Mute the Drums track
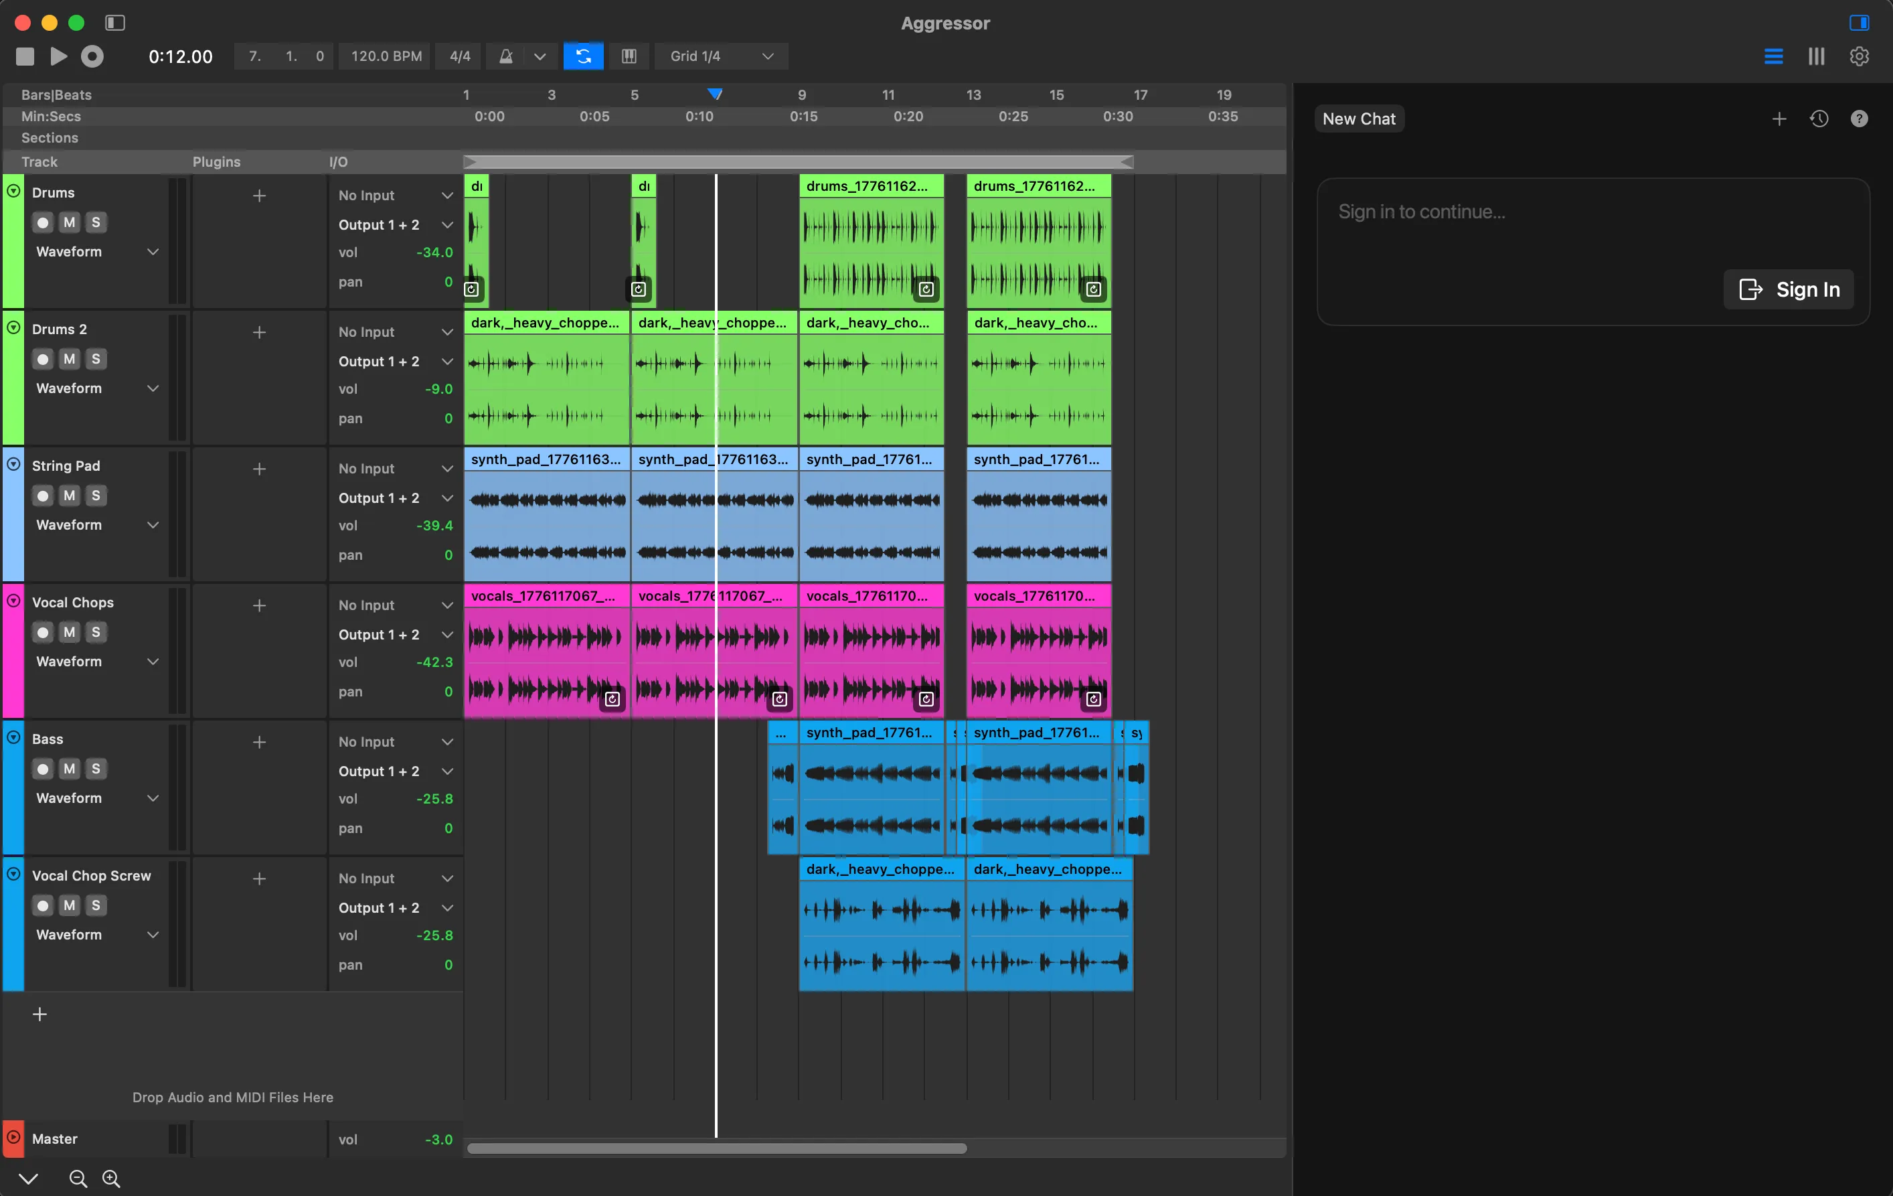This screenshot has width=1893, height=1196. coord(69,222)
